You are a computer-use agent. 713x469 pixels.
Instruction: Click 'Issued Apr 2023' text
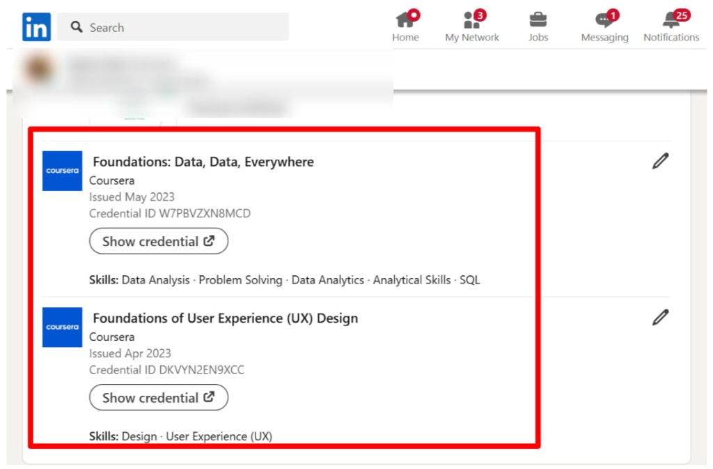click(x=130, y=353)
